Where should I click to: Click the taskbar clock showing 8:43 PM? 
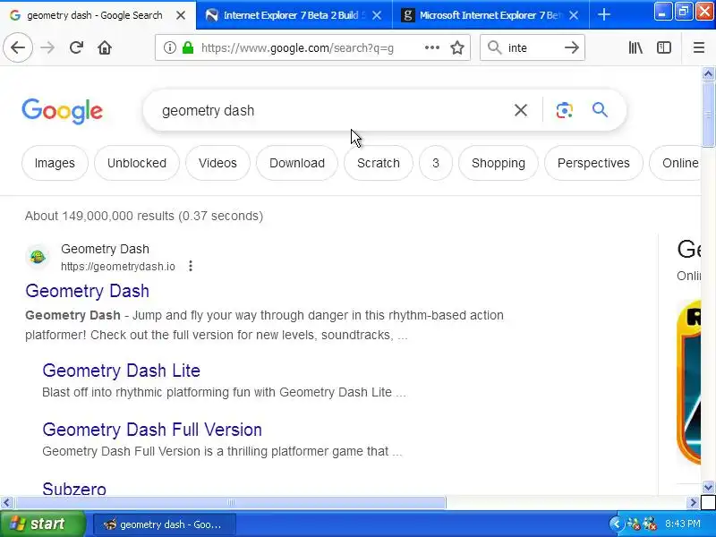(x=683, y=524)
